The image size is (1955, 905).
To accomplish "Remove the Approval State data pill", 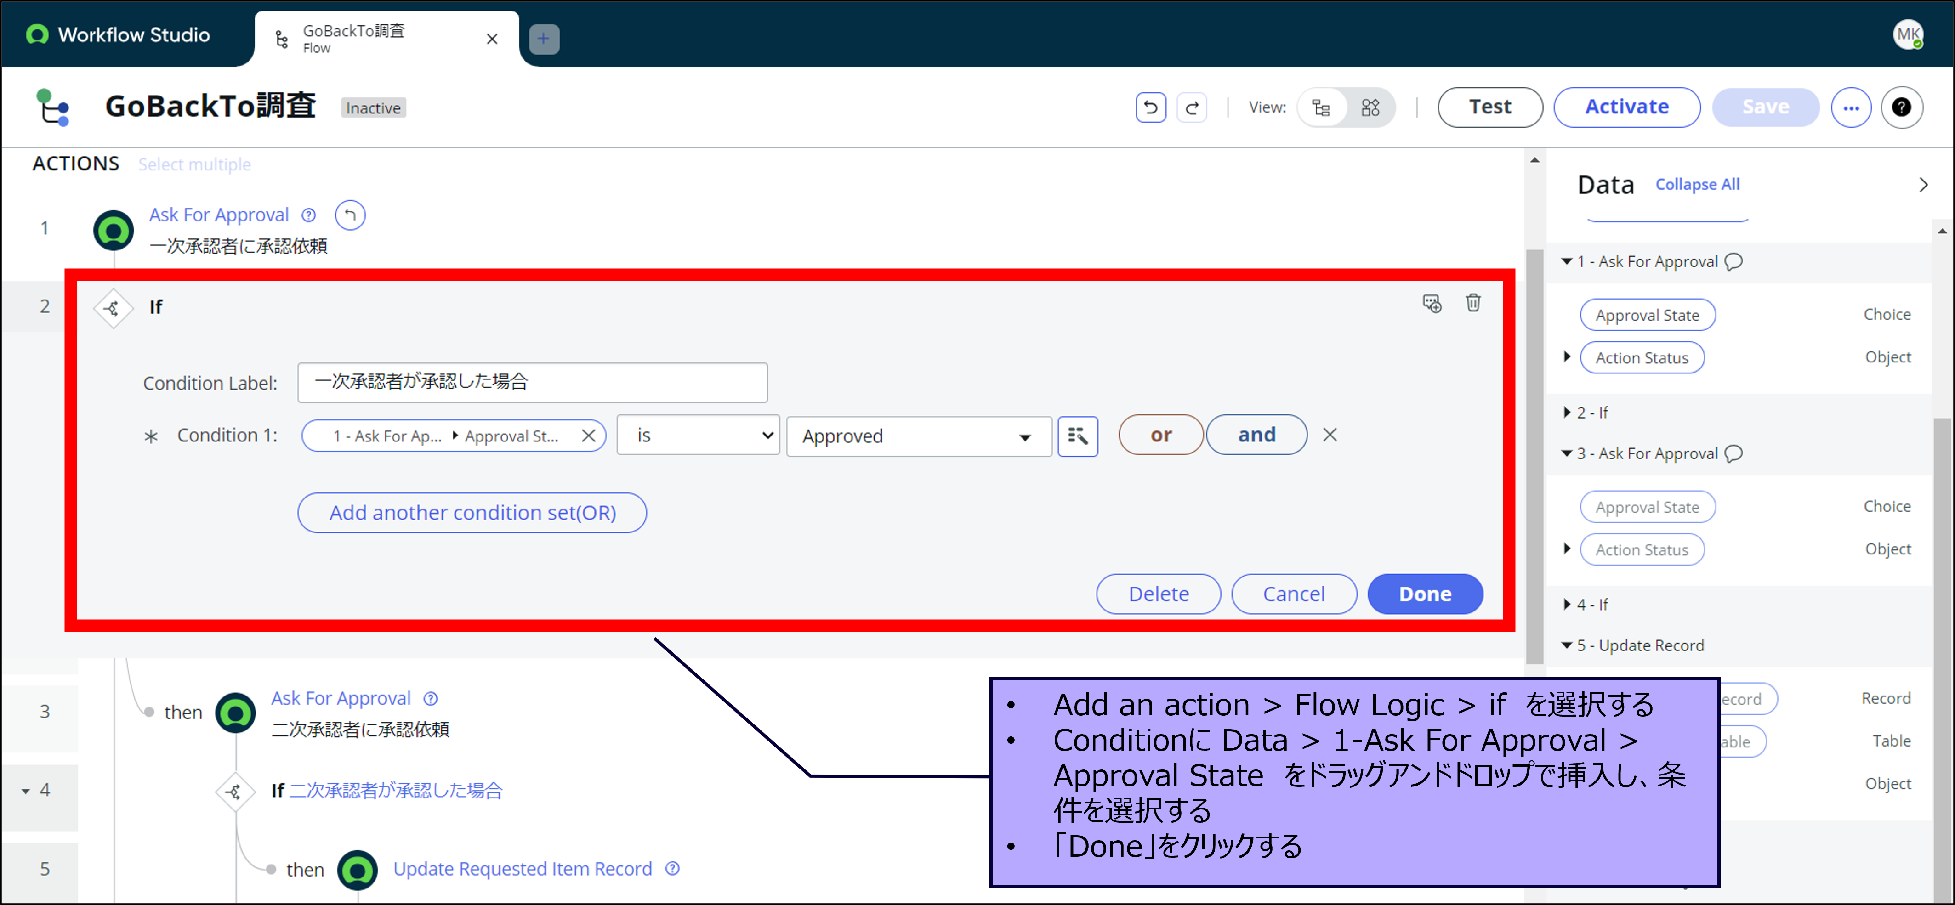I will [588, 436].
